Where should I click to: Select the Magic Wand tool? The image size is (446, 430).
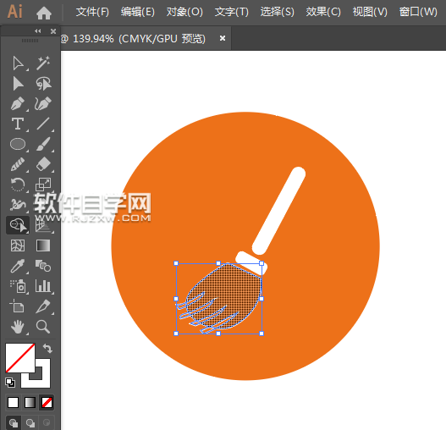(43, 63)
